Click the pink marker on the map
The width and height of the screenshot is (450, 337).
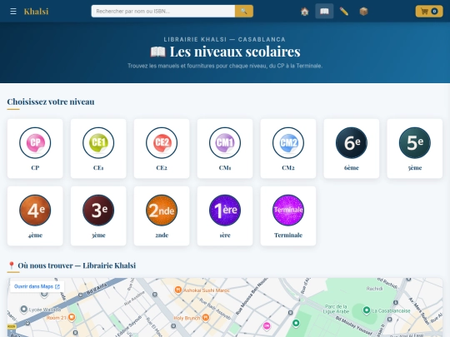(267, 326)
